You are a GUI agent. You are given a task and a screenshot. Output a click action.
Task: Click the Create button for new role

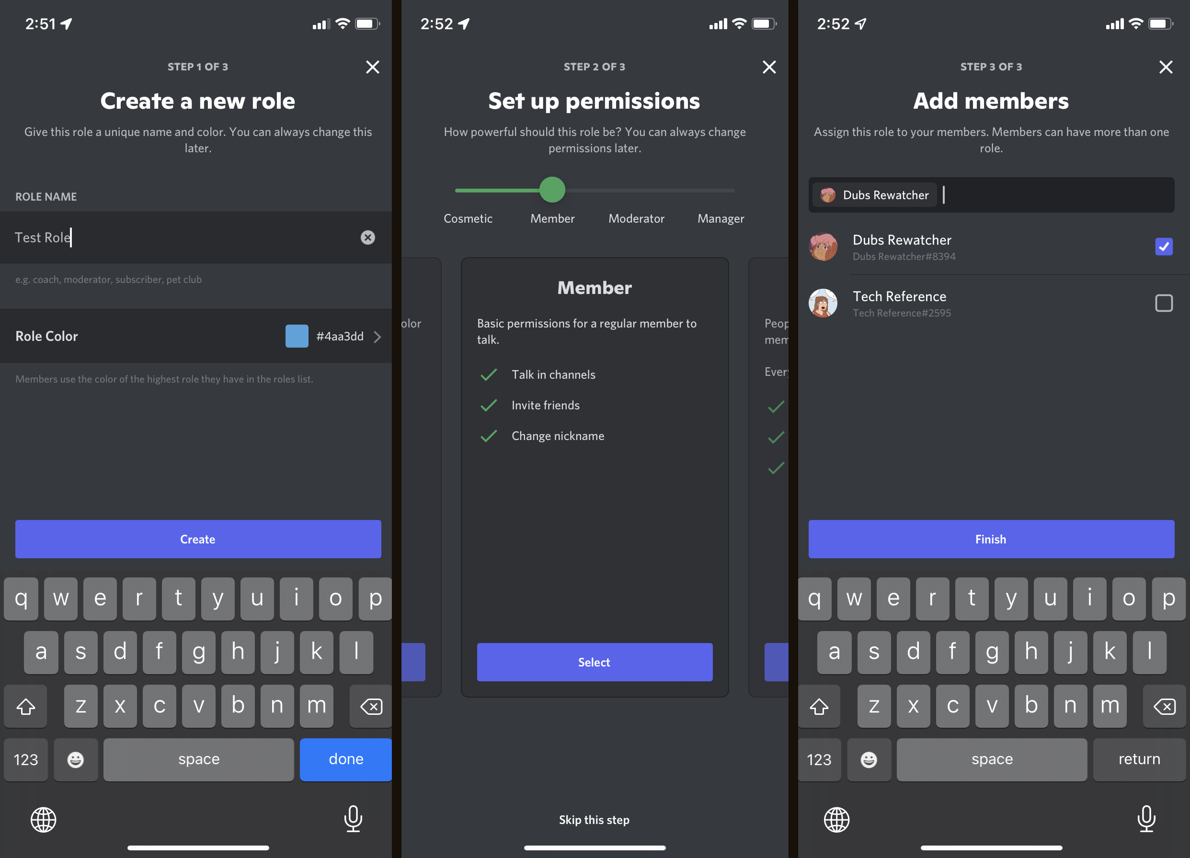[x=198, y=539]
